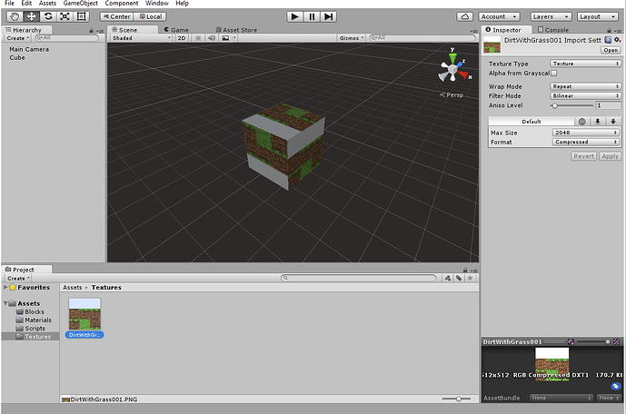Click the scene orientation gizmo
Screen dimensions: 626x414
click(453, 69)
